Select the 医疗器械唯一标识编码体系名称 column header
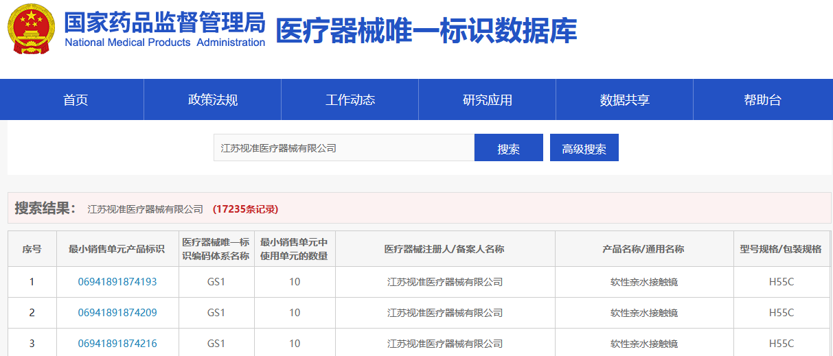The image size is (833, 356). coord(216,249)
